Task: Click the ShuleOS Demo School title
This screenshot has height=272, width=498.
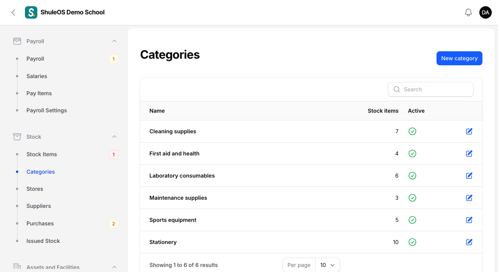Action: coord(72,12)
